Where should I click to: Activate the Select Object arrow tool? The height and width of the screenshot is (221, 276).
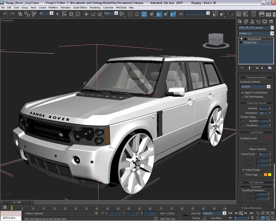pos(57,14)
